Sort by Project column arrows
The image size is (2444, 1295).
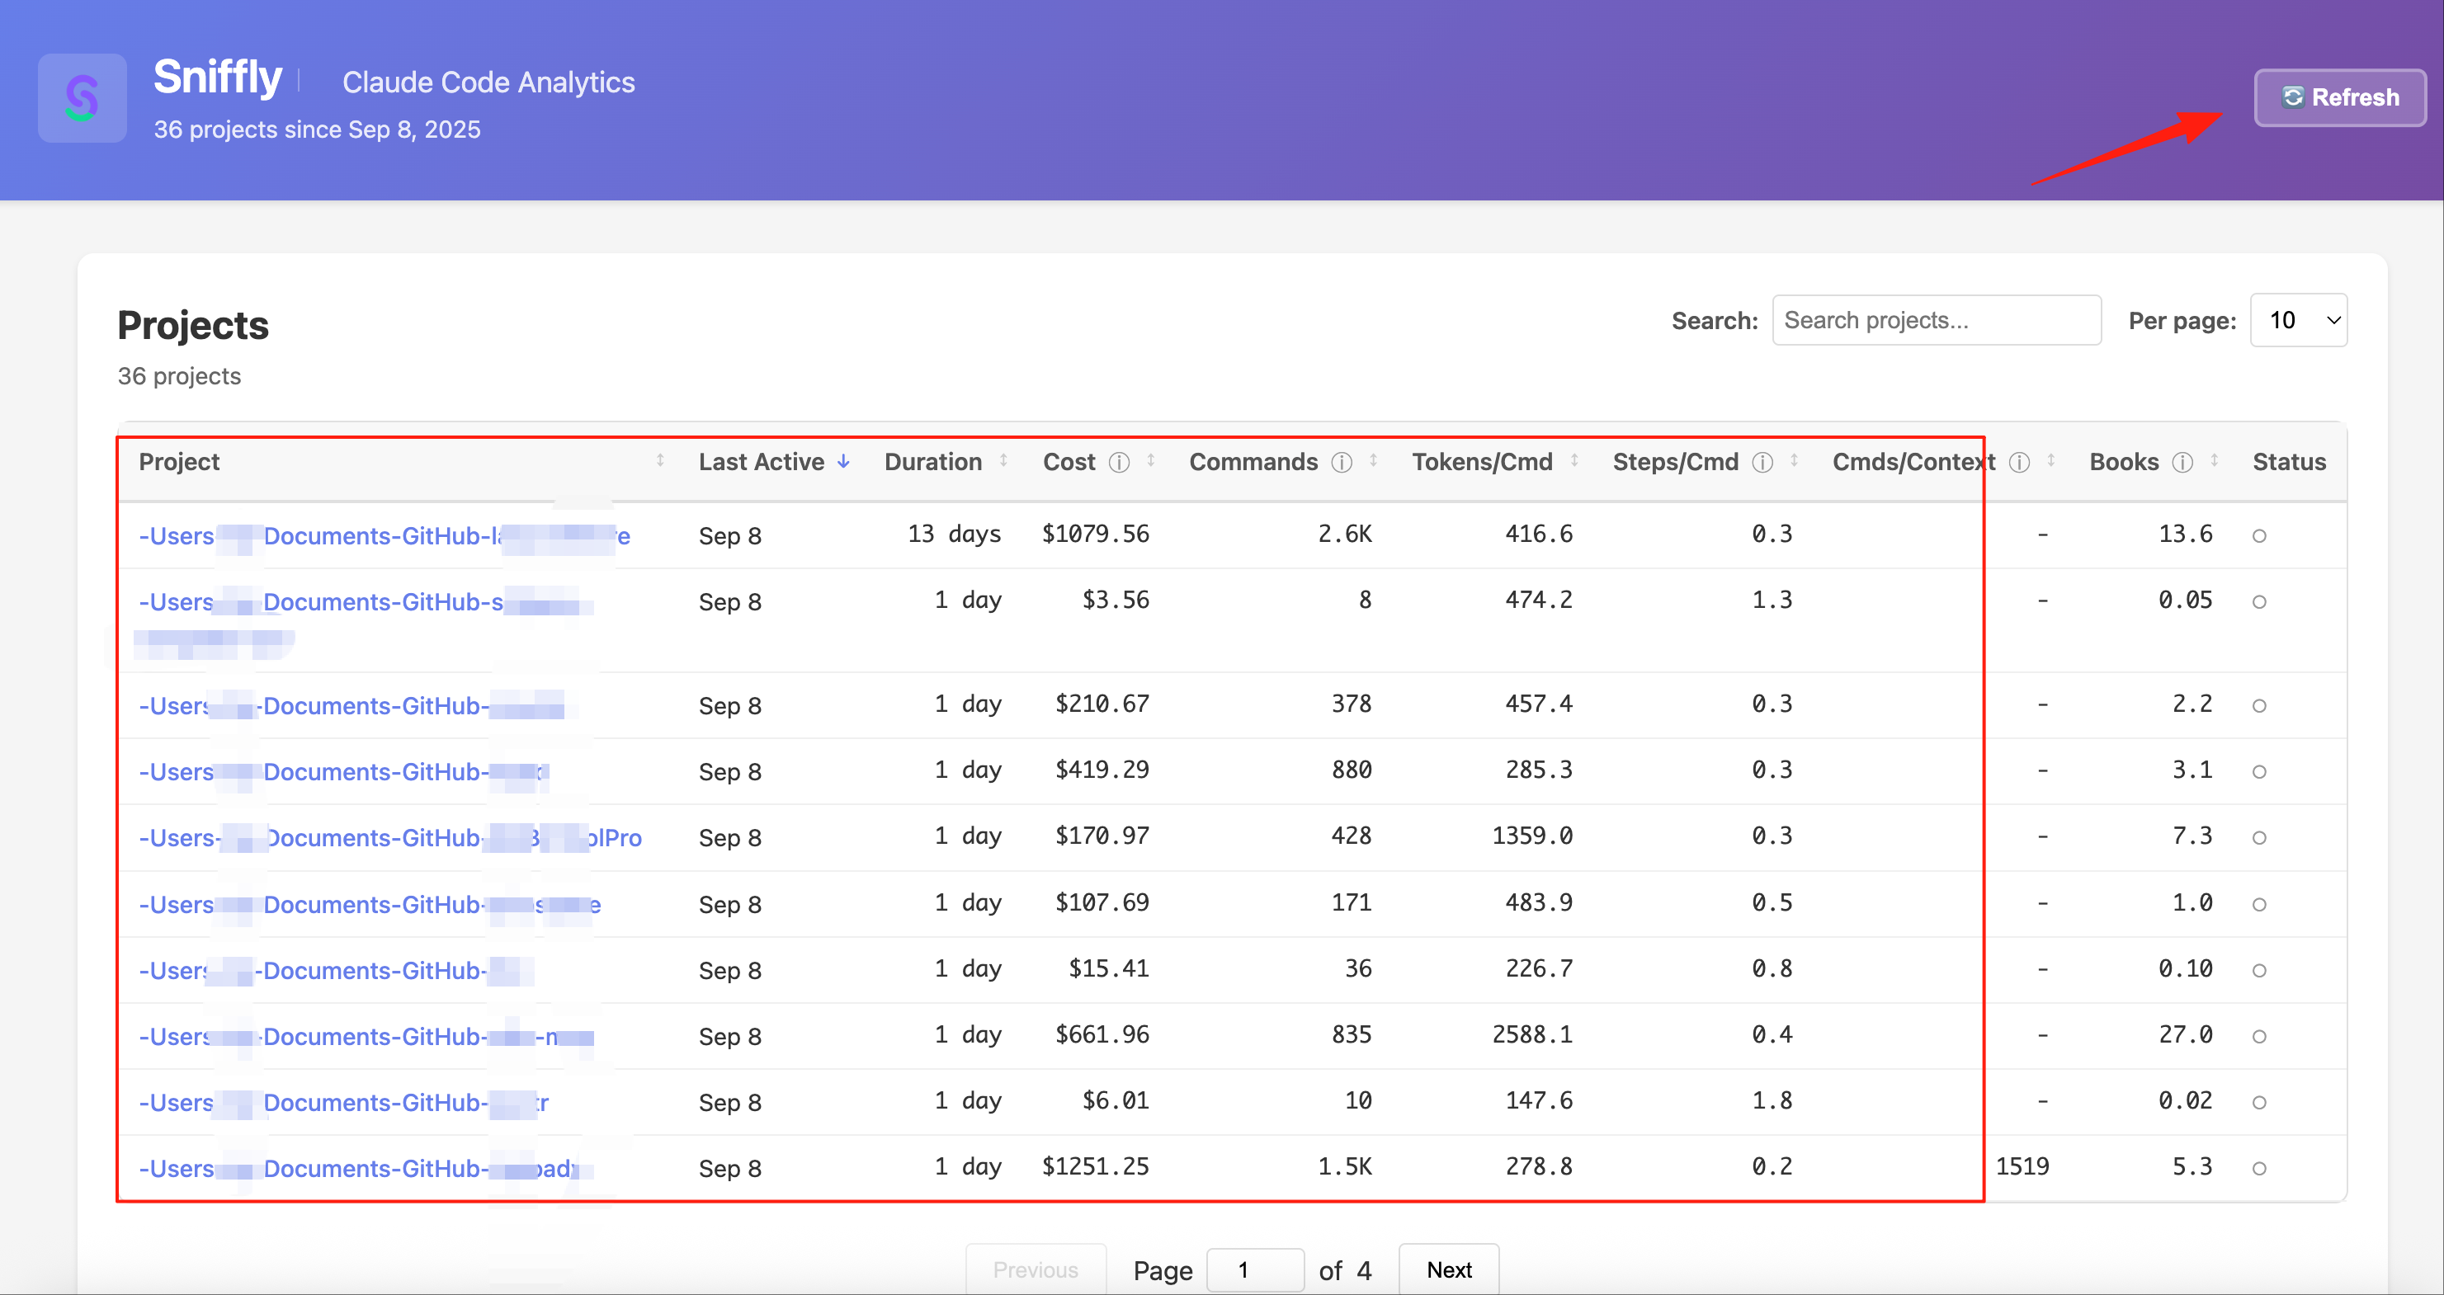pos(660,461)
